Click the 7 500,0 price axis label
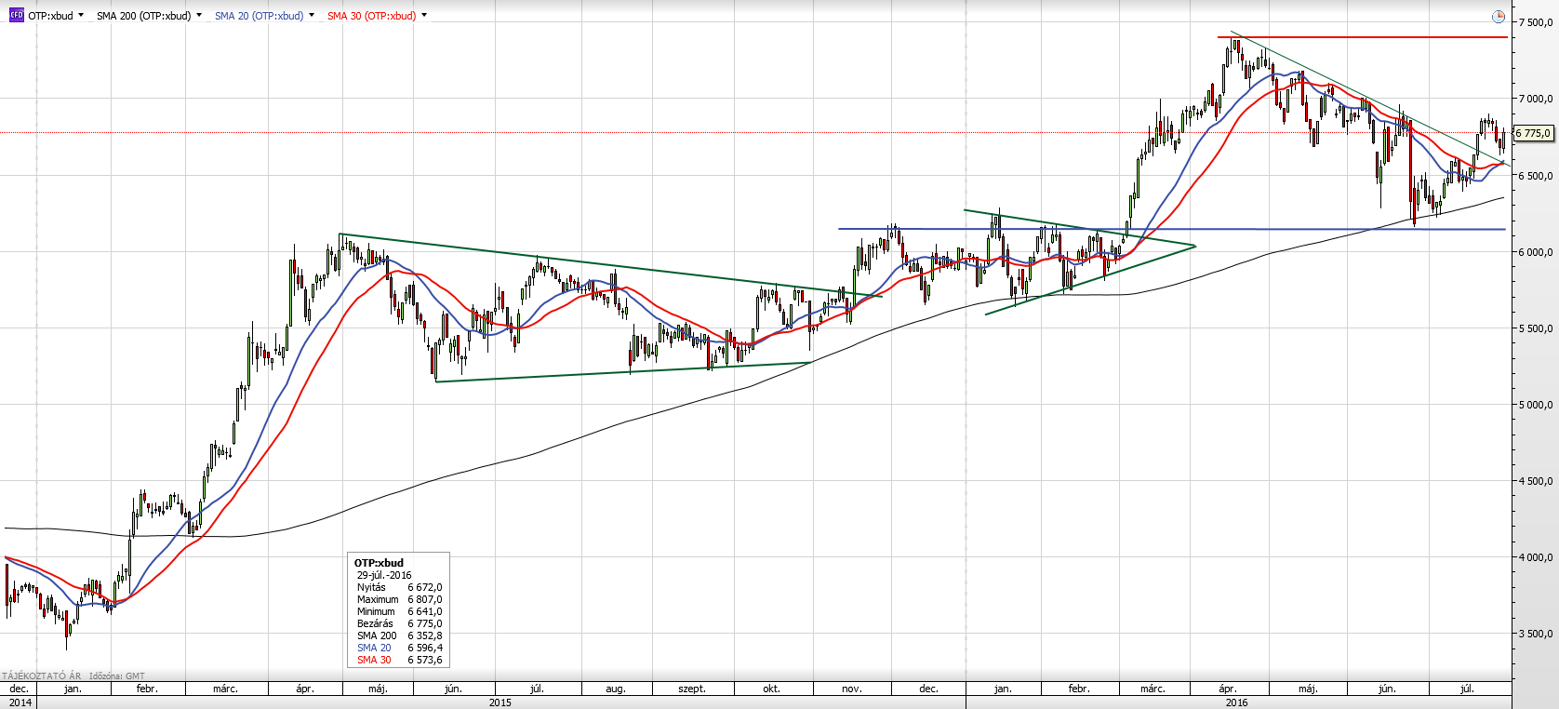This screenshot has width=1559, height=709. pyautogui.click(x=1536, y=22)
